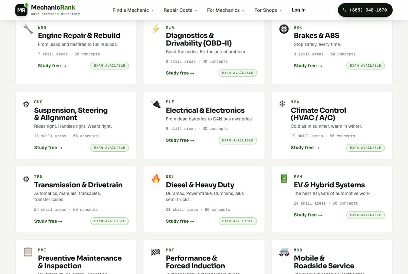Image resolution: width=408 pixels, height=274 pixels.
Task: Click Study free under Electrical & Electronics
Action: click(x=180, y=140)
